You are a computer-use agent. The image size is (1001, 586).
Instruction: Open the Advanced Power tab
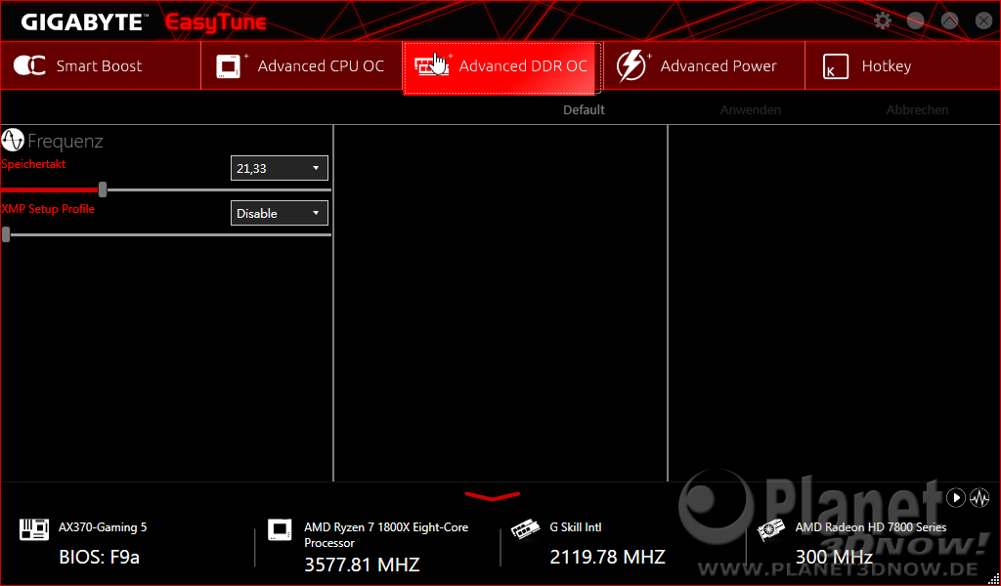[704, 65]
